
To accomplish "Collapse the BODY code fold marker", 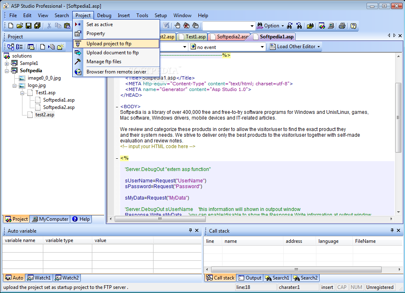I will [117, 107].
